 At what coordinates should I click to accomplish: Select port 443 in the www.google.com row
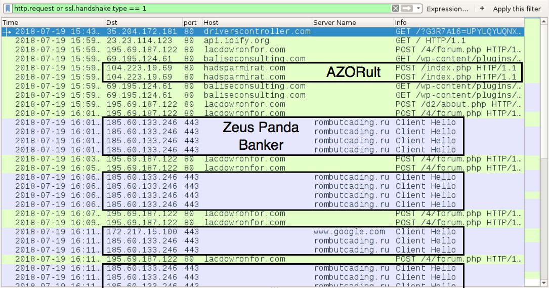pos(191,232)
